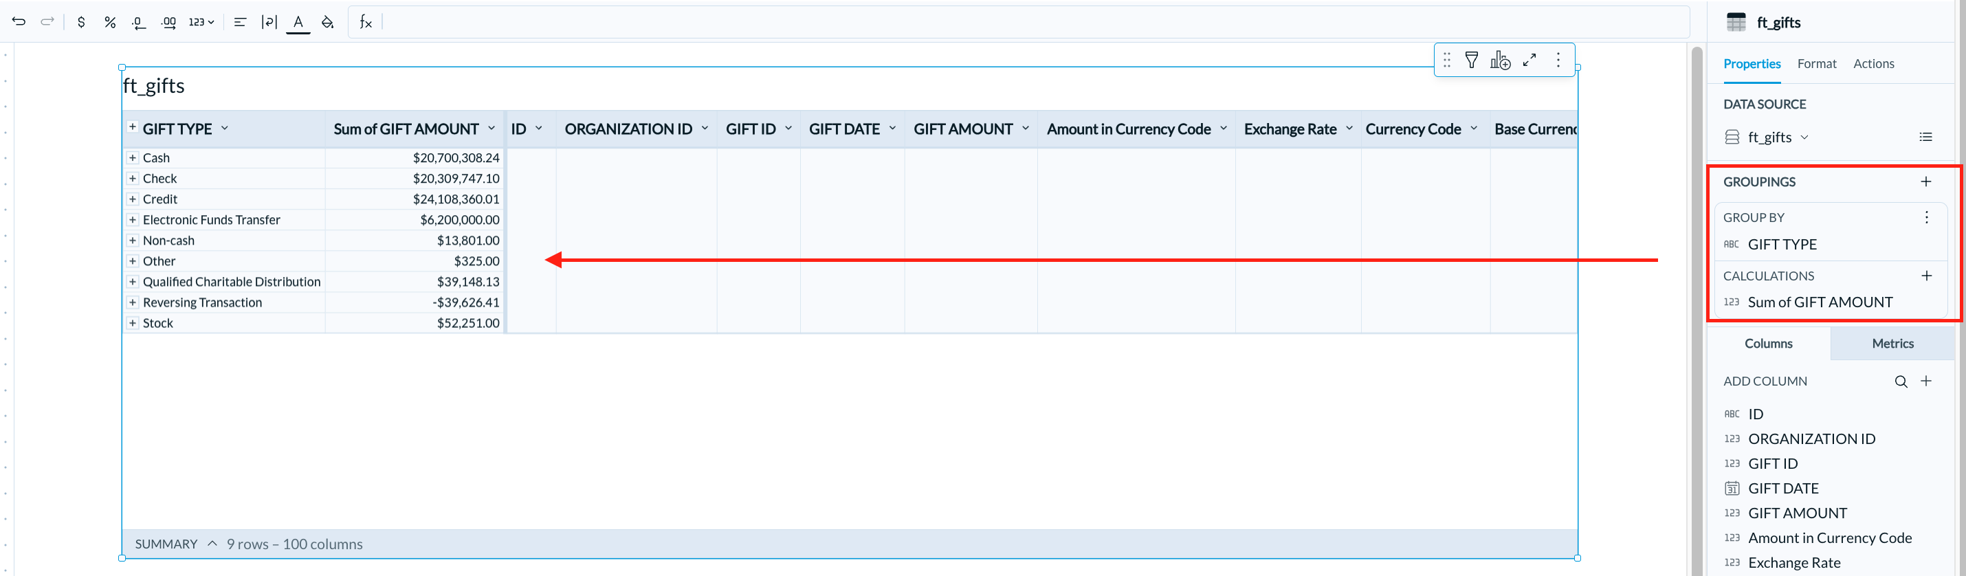Open the text color tool
The image size is (1966, 576).
tap(298, 23)
